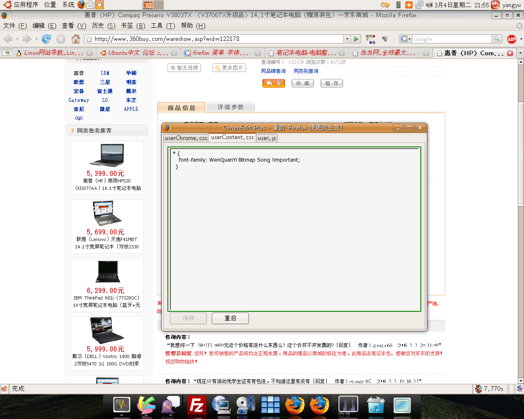Screen dimensions: 524x419
Task: Open the Adblock Plus dropdown arrow
Action: 521,39
